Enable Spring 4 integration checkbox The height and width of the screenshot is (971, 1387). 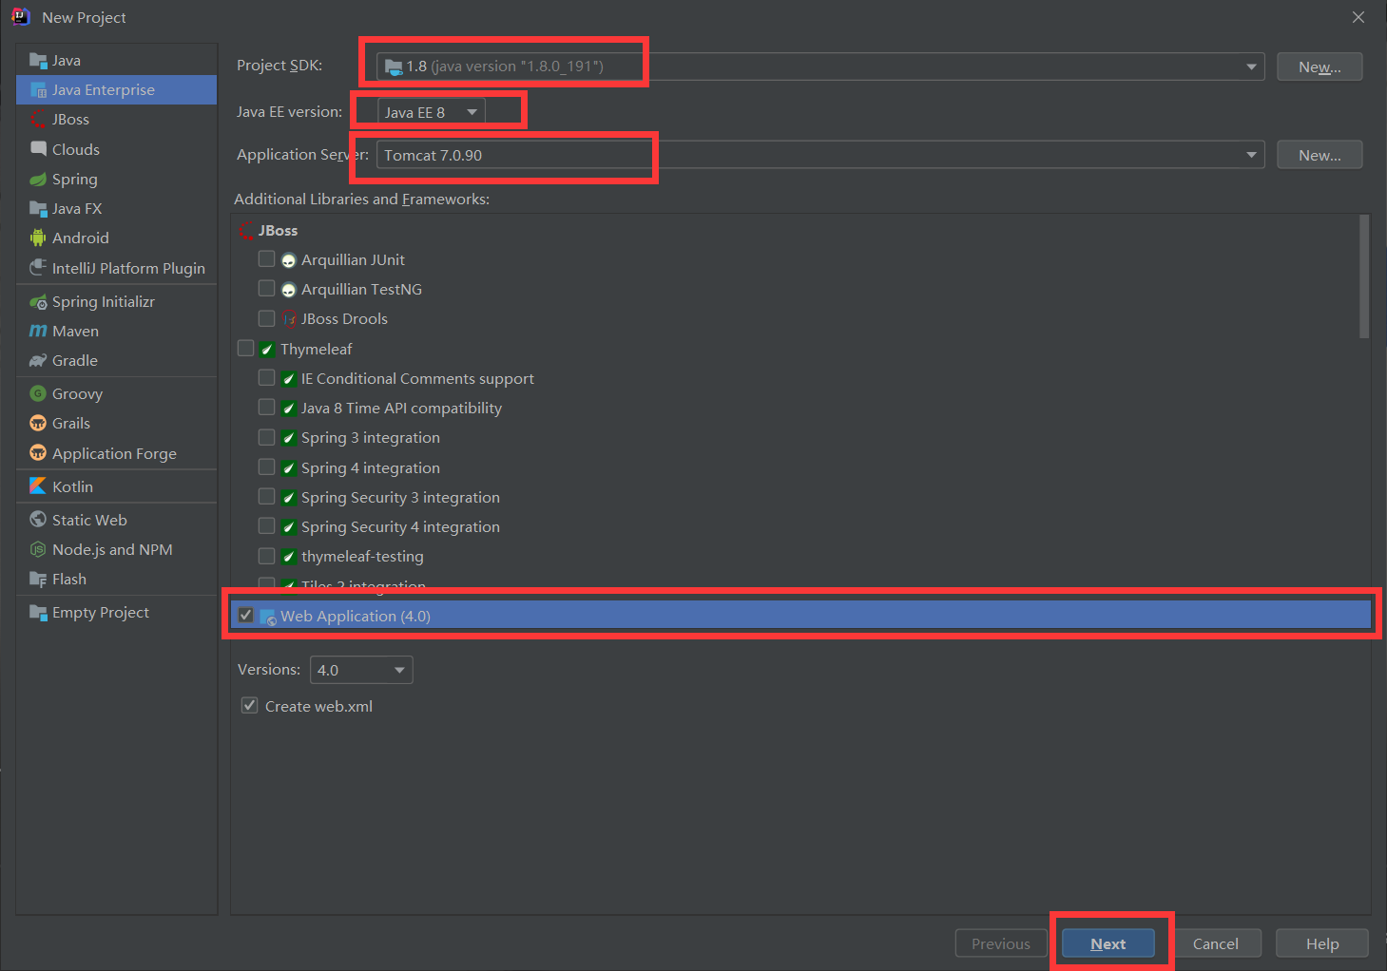point(267,467)
